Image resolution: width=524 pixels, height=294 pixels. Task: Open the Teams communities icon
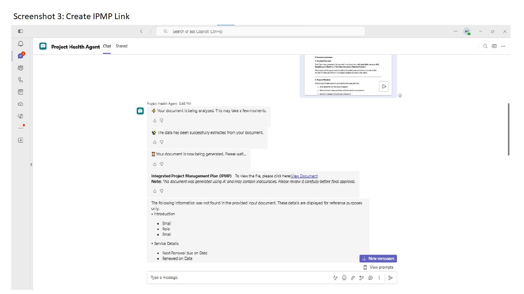click(x=21, y=68)
